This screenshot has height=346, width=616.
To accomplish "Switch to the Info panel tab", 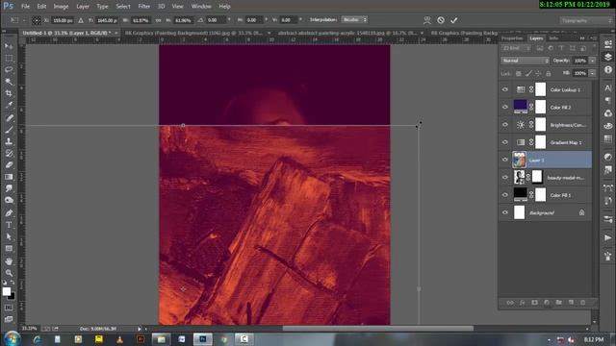I will [x=553, y=38].
